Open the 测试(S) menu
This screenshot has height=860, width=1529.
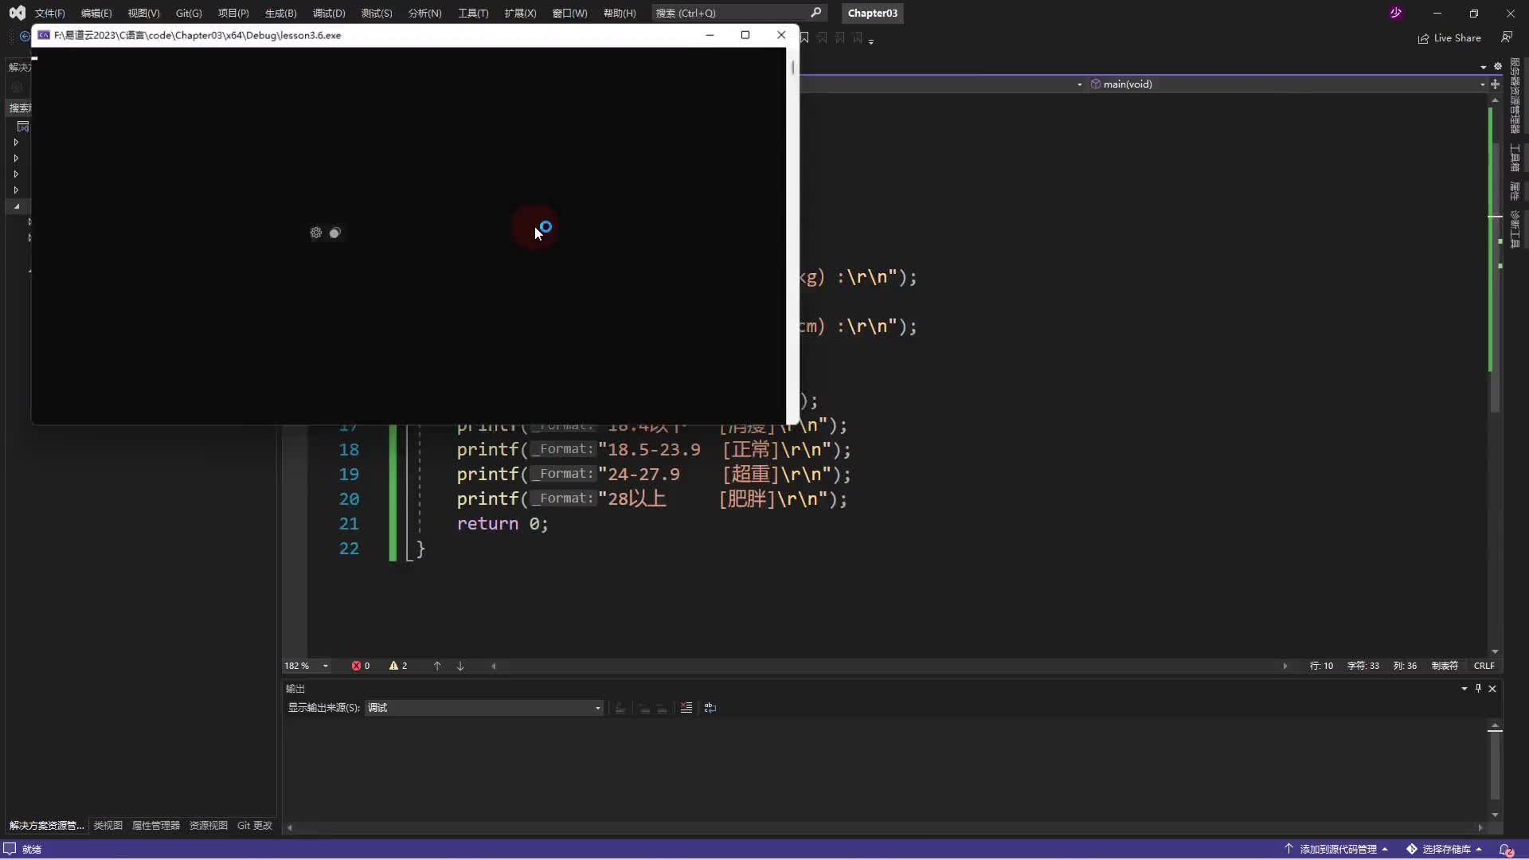(x=377, y=13)
